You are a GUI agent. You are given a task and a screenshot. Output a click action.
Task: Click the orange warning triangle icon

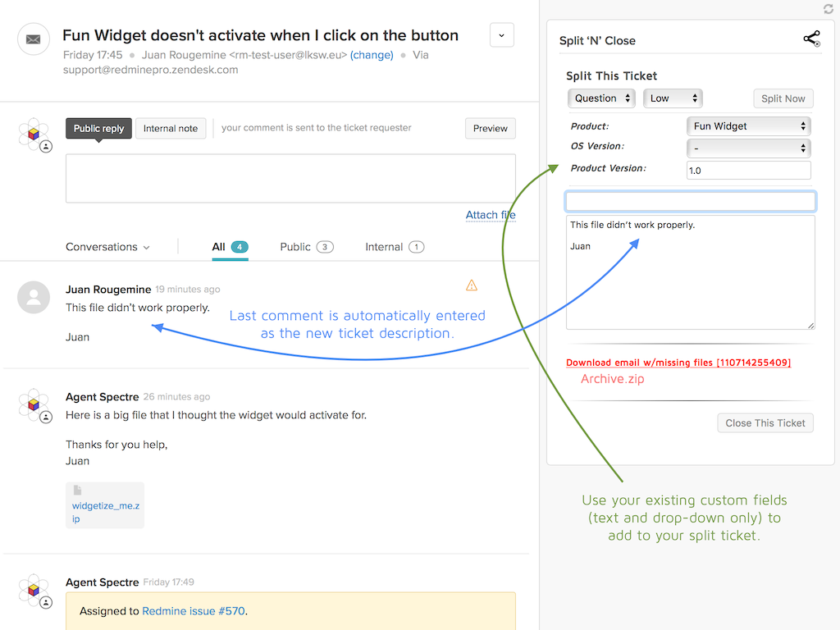(472, 285)
